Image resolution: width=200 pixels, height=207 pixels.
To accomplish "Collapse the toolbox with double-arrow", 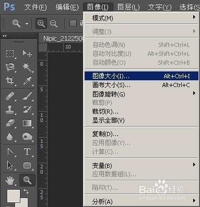I will click(x=5, y=36).
